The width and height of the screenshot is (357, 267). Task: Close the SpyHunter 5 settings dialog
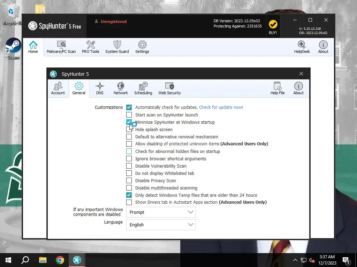click(x=301, y=74)
